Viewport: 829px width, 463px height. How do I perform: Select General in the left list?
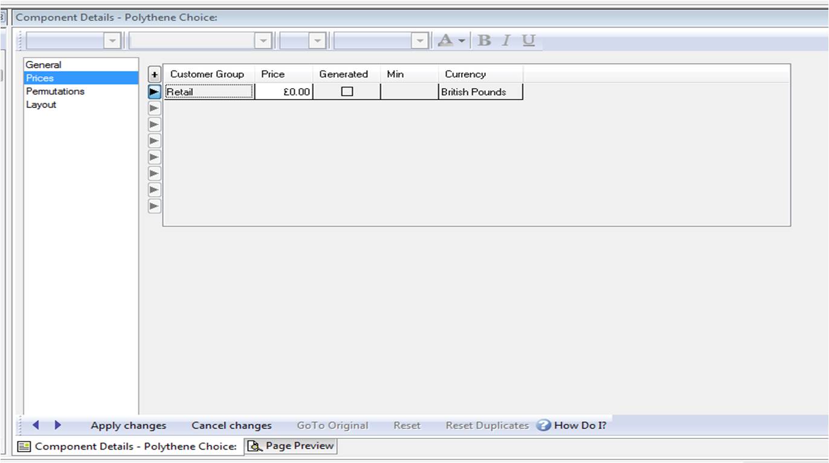coord(44,65)
